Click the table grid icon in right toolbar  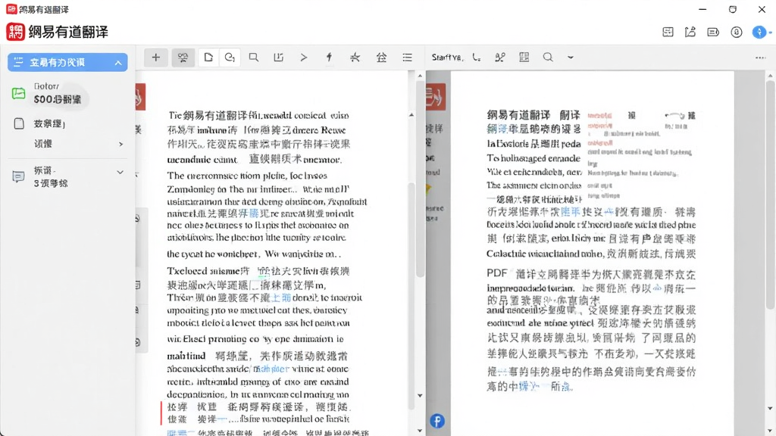point(524,58)
